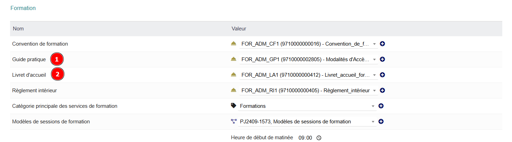Click red marker number 1
The image size is (512, 142).
coord(57,59)
